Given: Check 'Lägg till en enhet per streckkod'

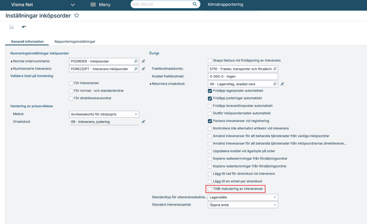Looking at the screenshot, I should [x=210, y=181].
